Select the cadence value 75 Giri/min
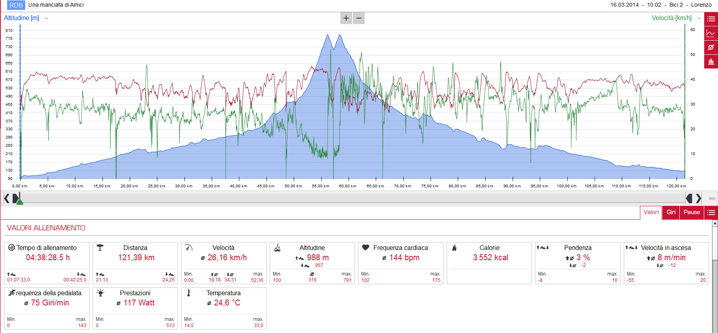 coord(50,303)
